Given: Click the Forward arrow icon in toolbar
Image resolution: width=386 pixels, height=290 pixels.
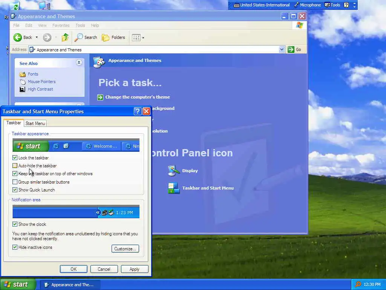Looking at the screenshot, I should click(x=47, y=37).
